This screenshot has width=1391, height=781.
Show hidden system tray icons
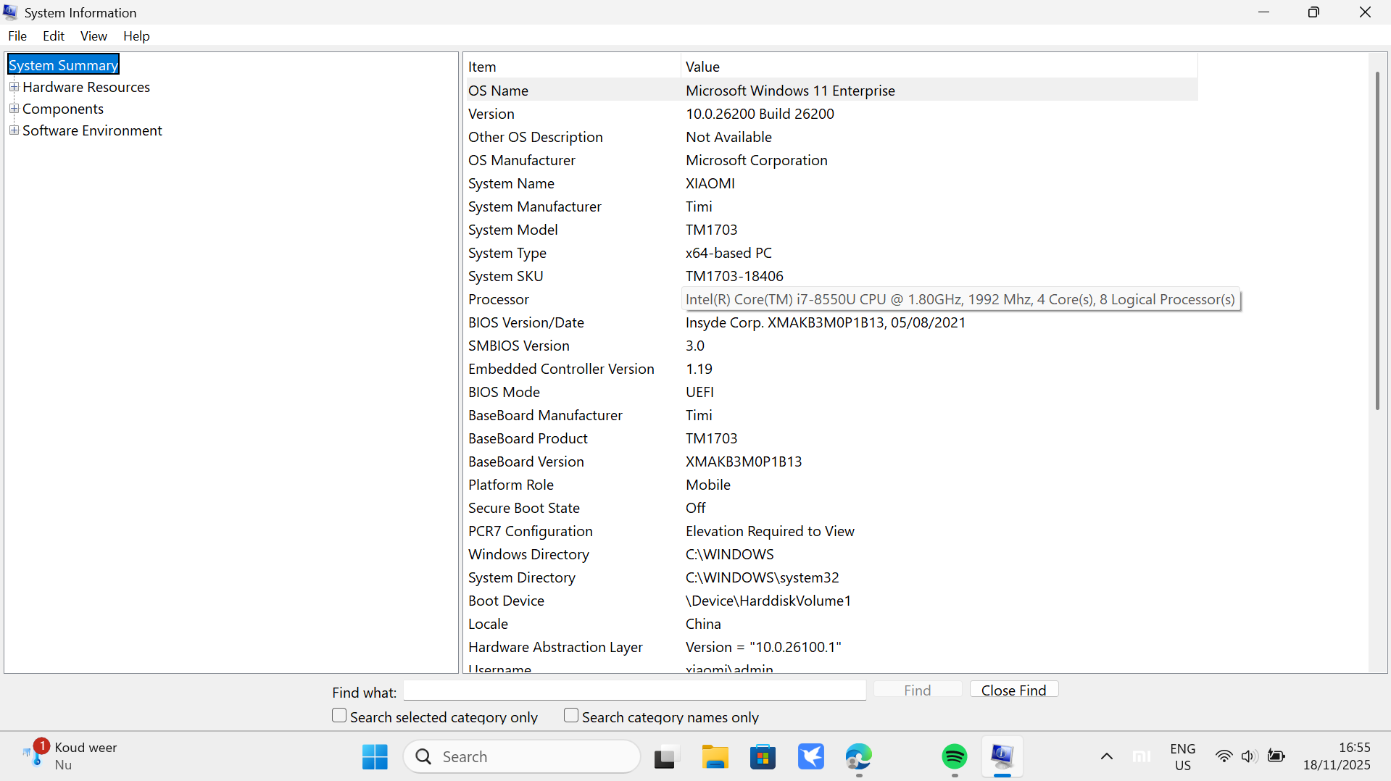[x=1106, y=757]
